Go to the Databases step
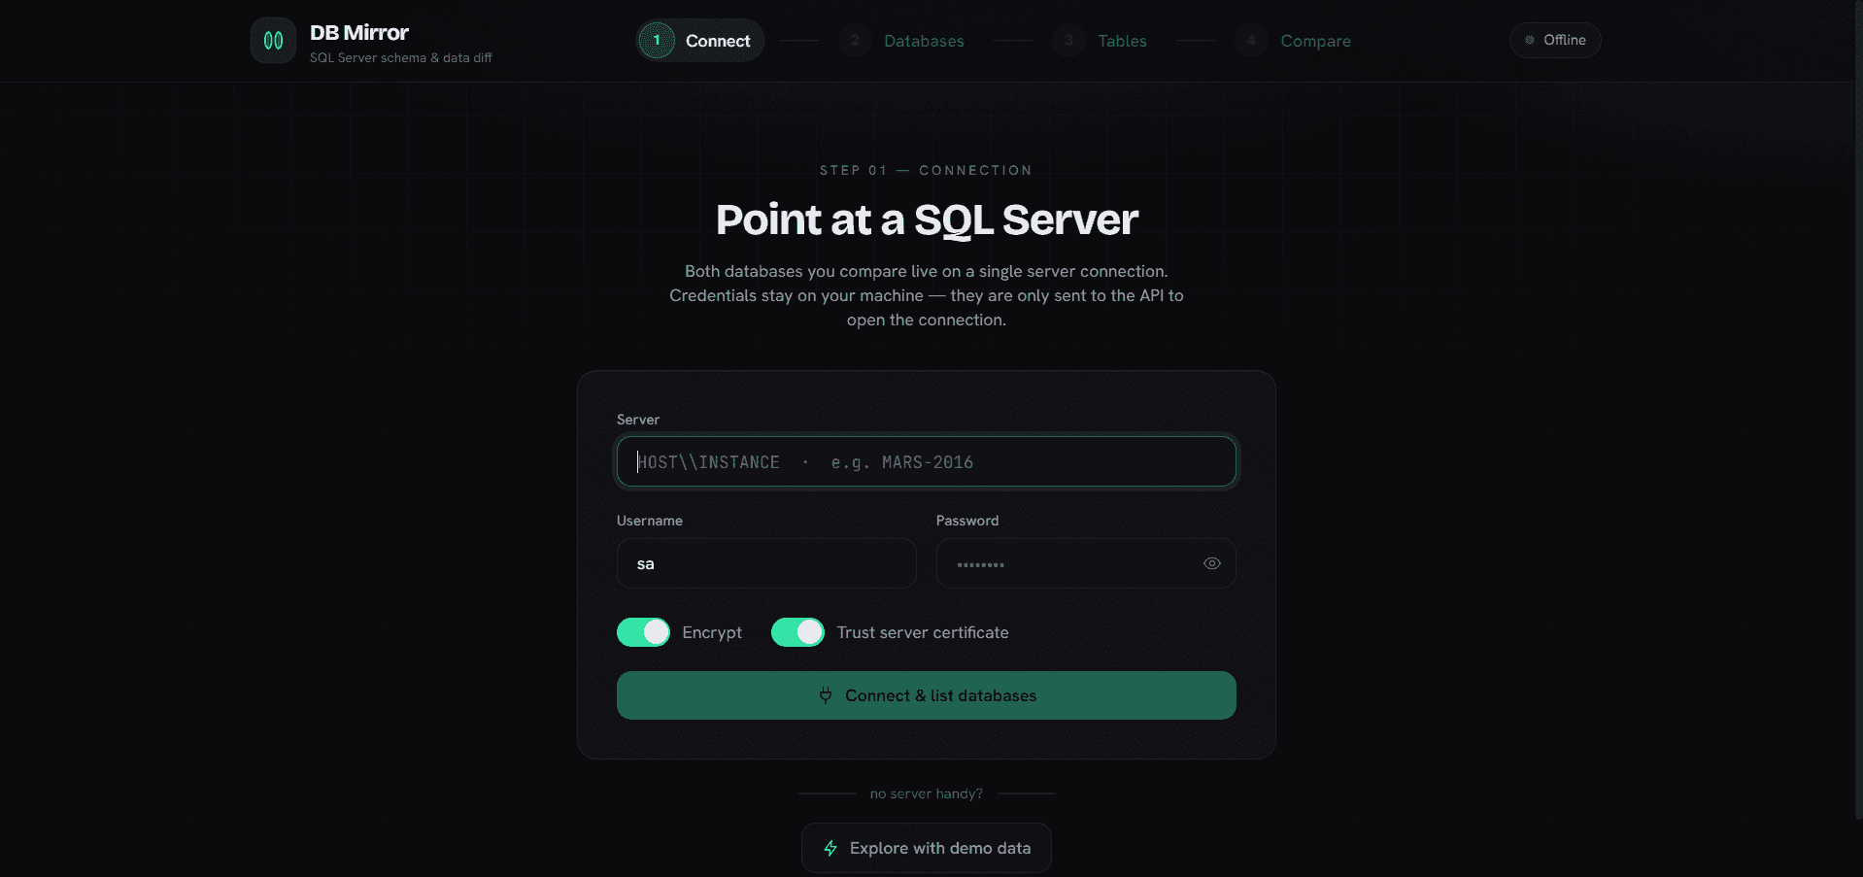 [x=902, y=41]
